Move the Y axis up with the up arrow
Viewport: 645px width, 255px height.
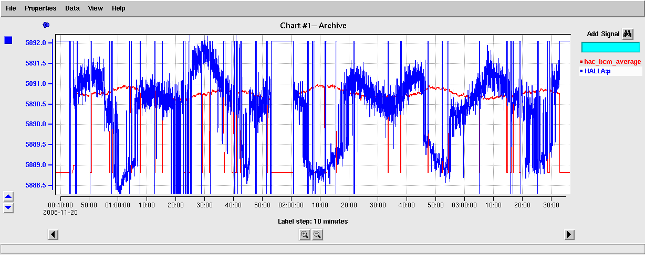[x=8, y=197]
